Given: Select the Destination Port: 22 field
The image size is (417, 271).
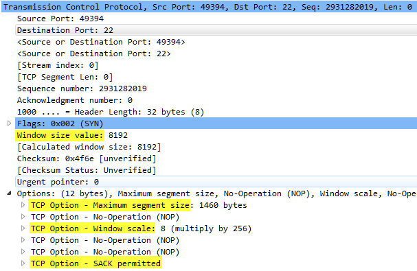Looking at the screenshot, I should (x=216, y=30).
